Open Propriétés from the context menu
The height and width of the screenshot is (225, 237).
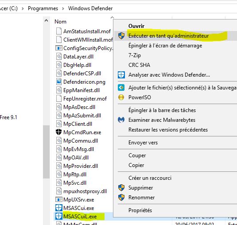[x=140, y=210]
